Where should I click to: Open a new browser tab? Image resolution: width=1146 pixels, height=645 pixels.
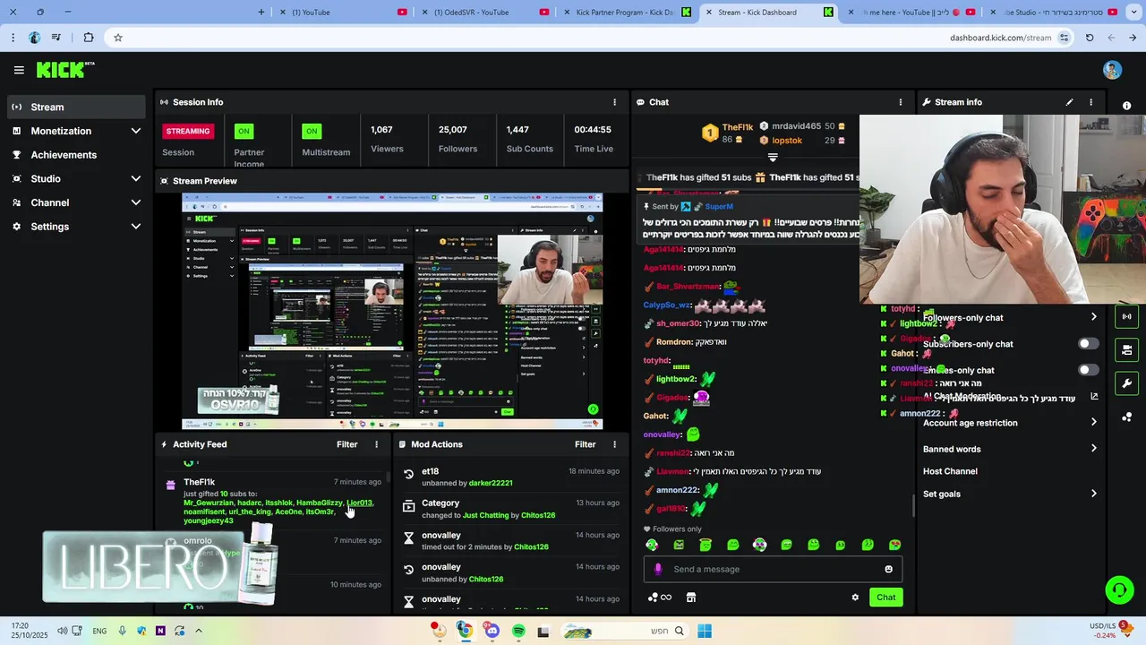(x=261, y=13)
